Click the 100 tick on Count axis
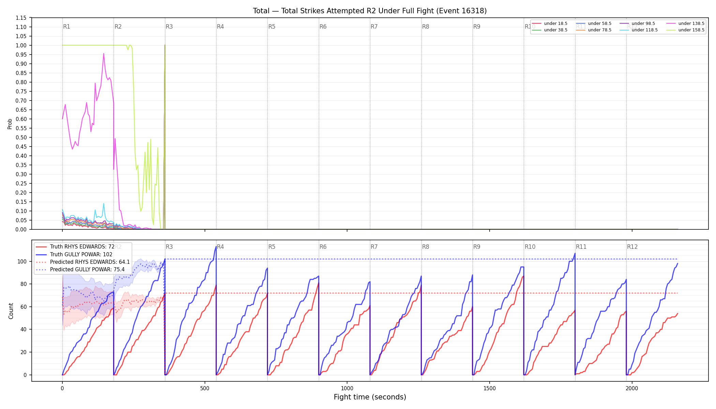 point(23,261)
